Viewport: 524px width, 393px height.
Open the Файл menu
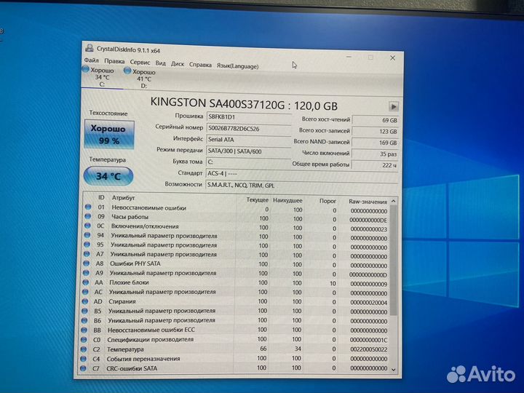pyautogui.click(x=92, y=60)
